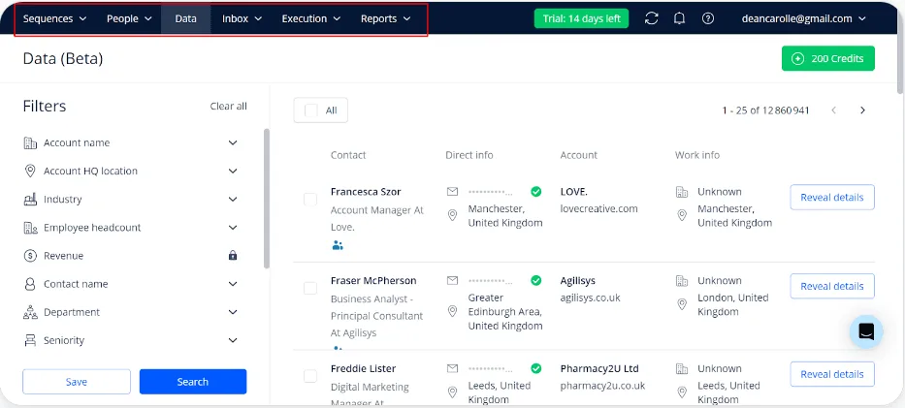
Task: Click the email envelope icon for Francesca Szor
Action: click(452, 192)
